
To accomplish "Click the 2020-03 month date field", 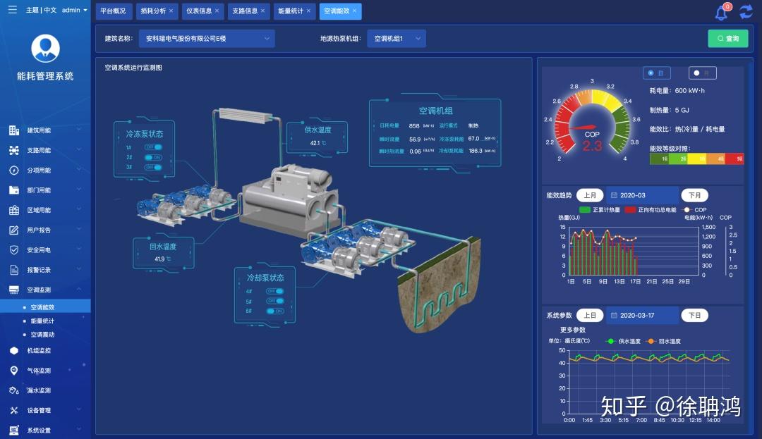I will (x=642, y=195).
